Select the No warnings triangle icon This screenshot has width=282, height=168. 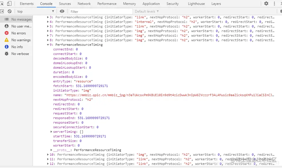pos(7,40)
